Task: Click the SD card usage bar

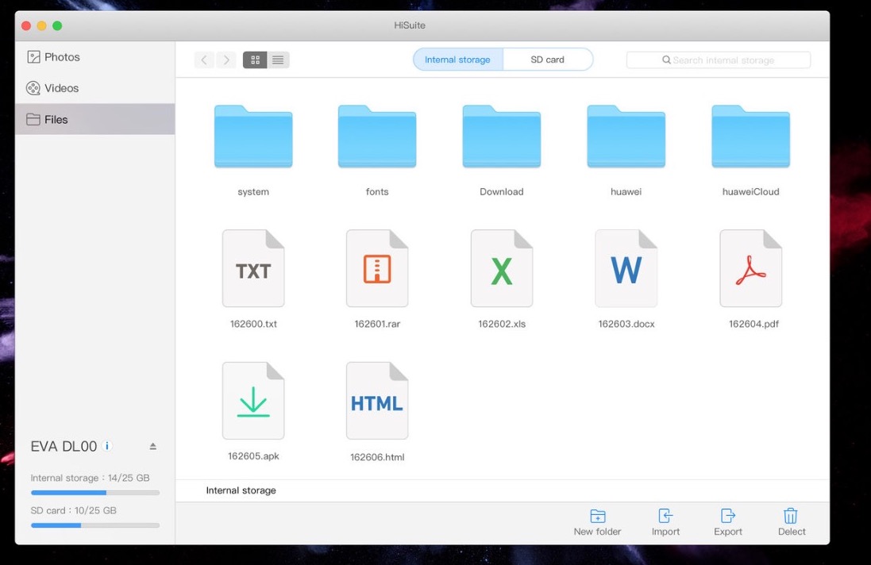Action: [x=95, y=525]
